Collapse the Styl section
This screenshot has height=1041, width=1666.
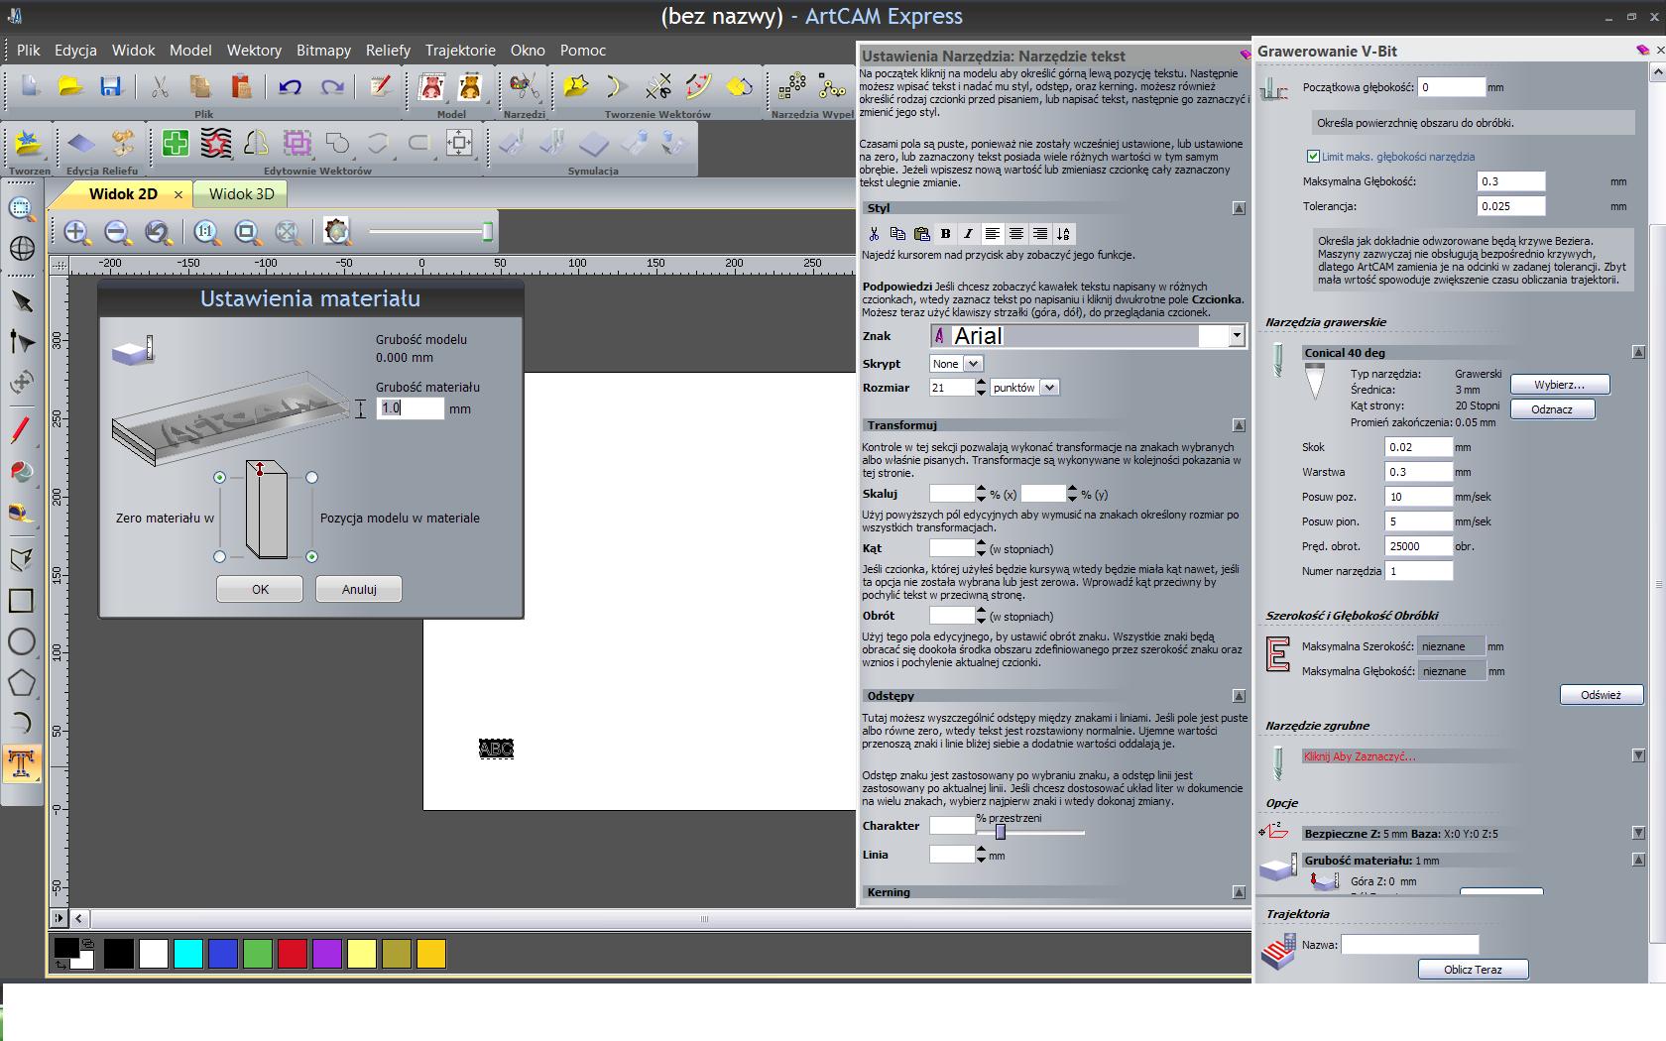pyautogui.click(x=1239, y=208)
